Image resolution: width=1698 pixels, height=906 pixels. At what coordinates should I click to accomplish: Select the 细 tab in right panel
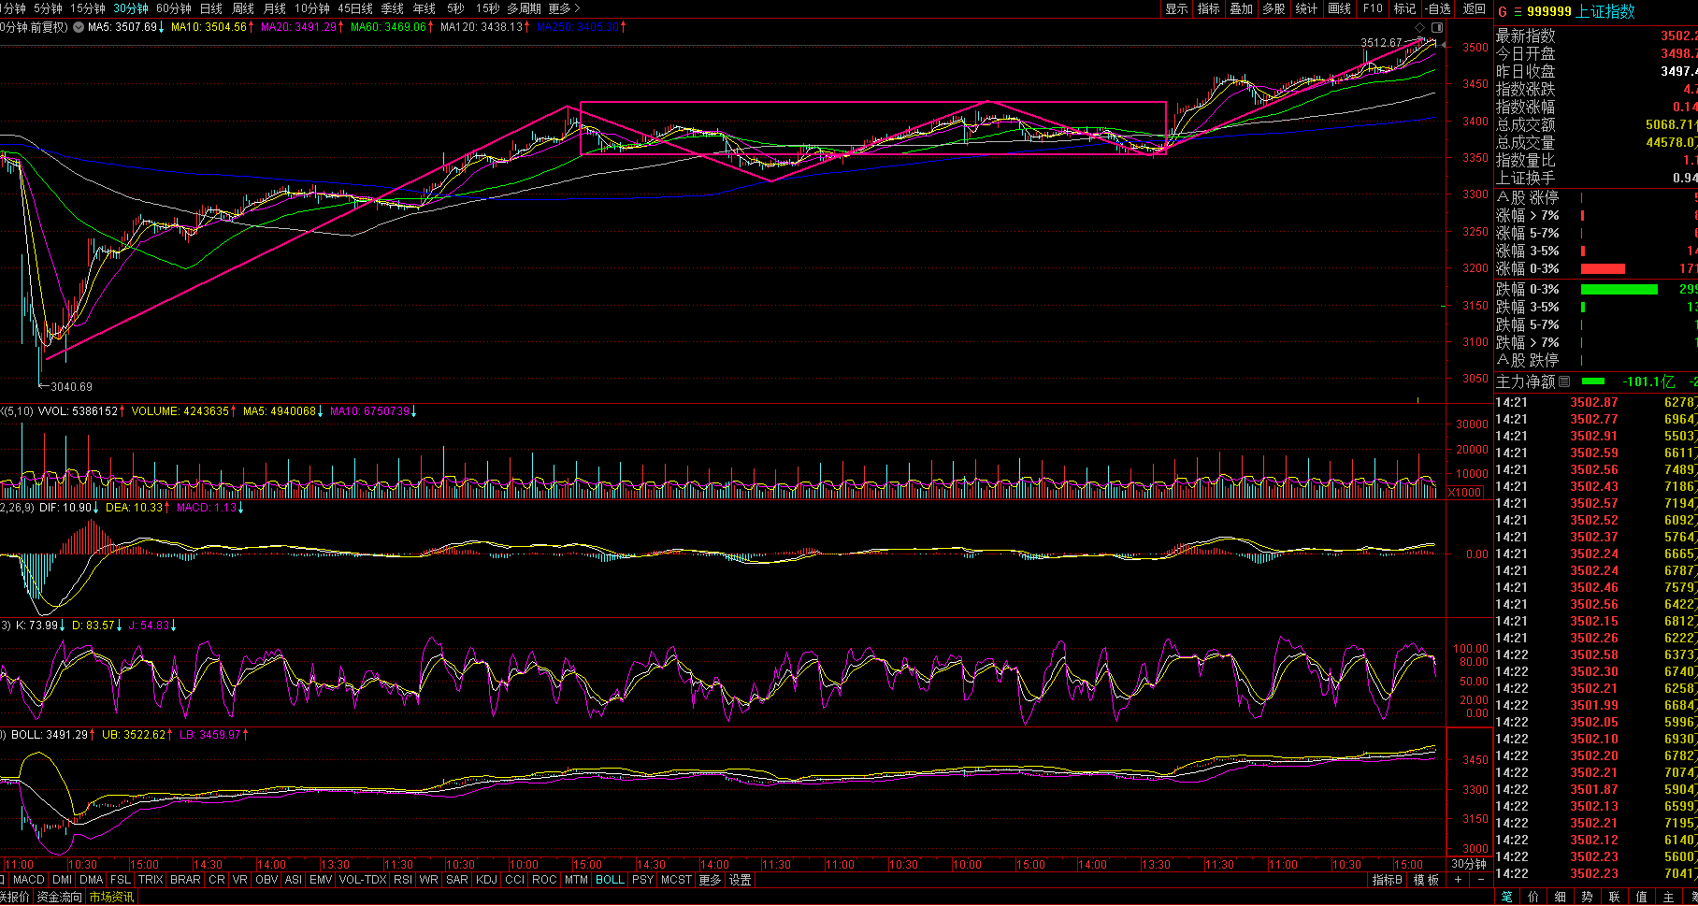[1561, 898]
